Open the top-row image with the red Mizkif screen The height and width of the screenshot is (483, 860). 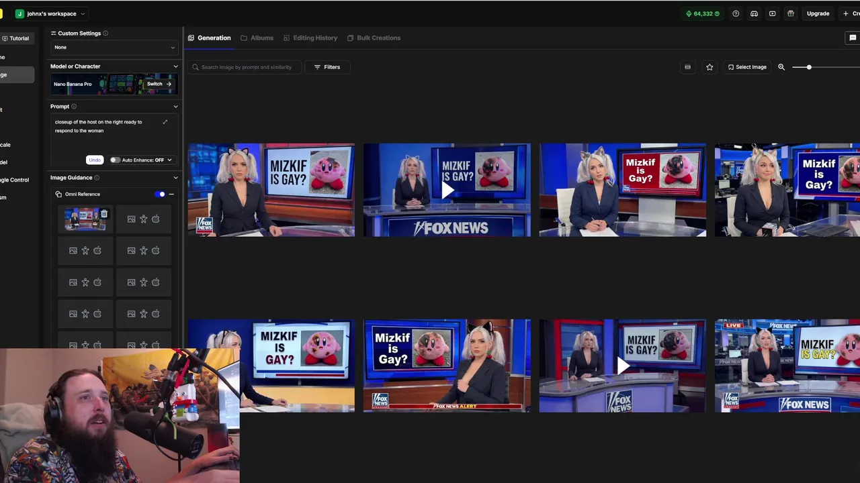622,190
